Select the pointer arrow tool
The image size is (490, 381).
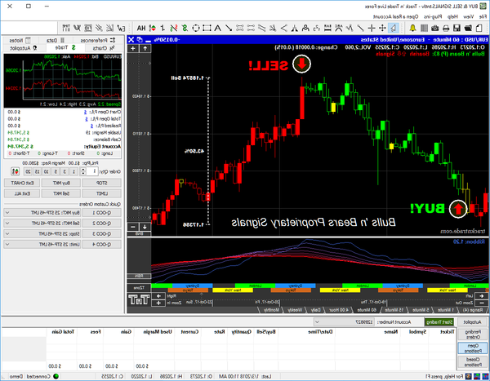pos(394,29)
